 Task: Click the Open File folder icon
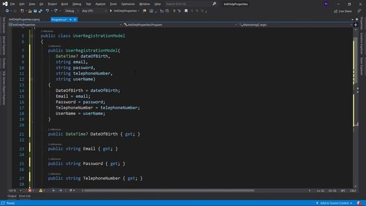30,11
